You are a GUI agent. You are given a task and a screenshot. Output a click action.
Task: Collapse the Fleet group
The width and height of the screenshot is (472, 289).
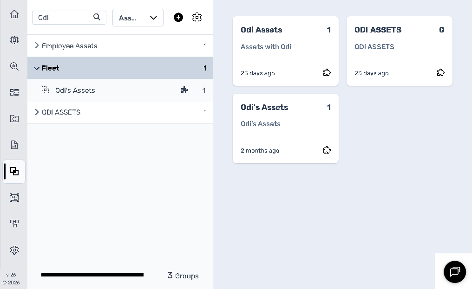[x=36, y=68]
